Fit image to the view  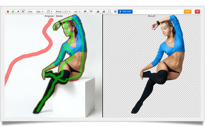click(109, 11)
